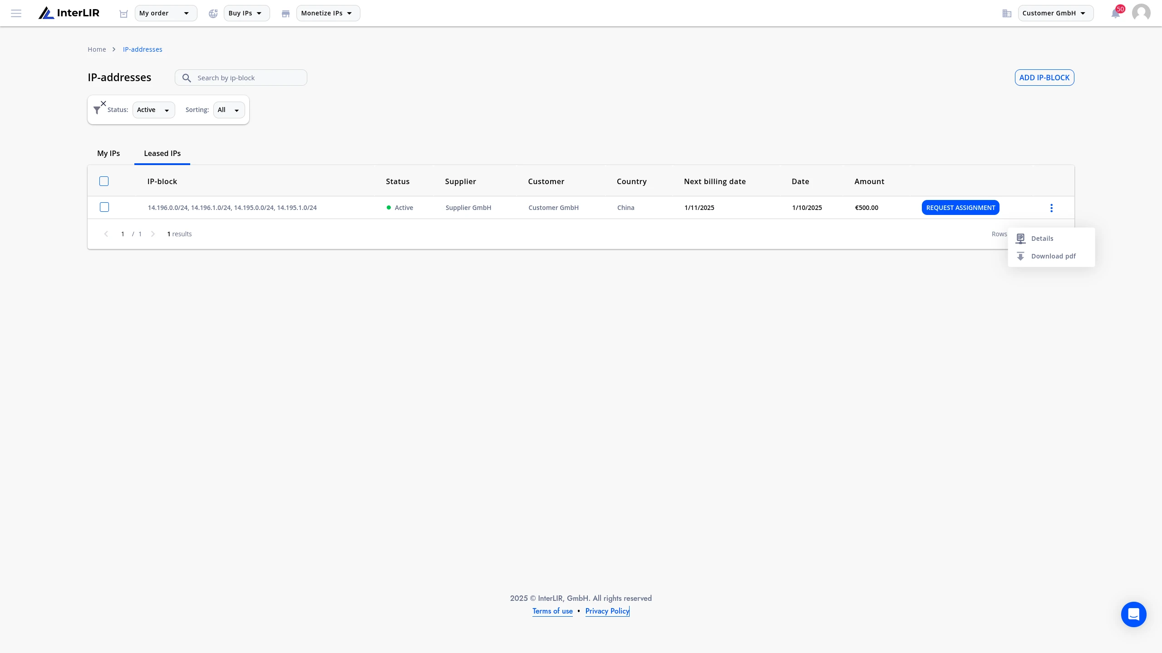Viewport: 1162px width, 653px height.
Task: Select the Leased IPs tab
Action: pos(162,153)
